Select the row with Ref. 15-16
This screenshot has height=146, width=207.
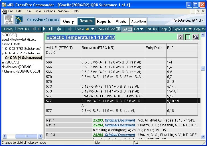[121, 91]
